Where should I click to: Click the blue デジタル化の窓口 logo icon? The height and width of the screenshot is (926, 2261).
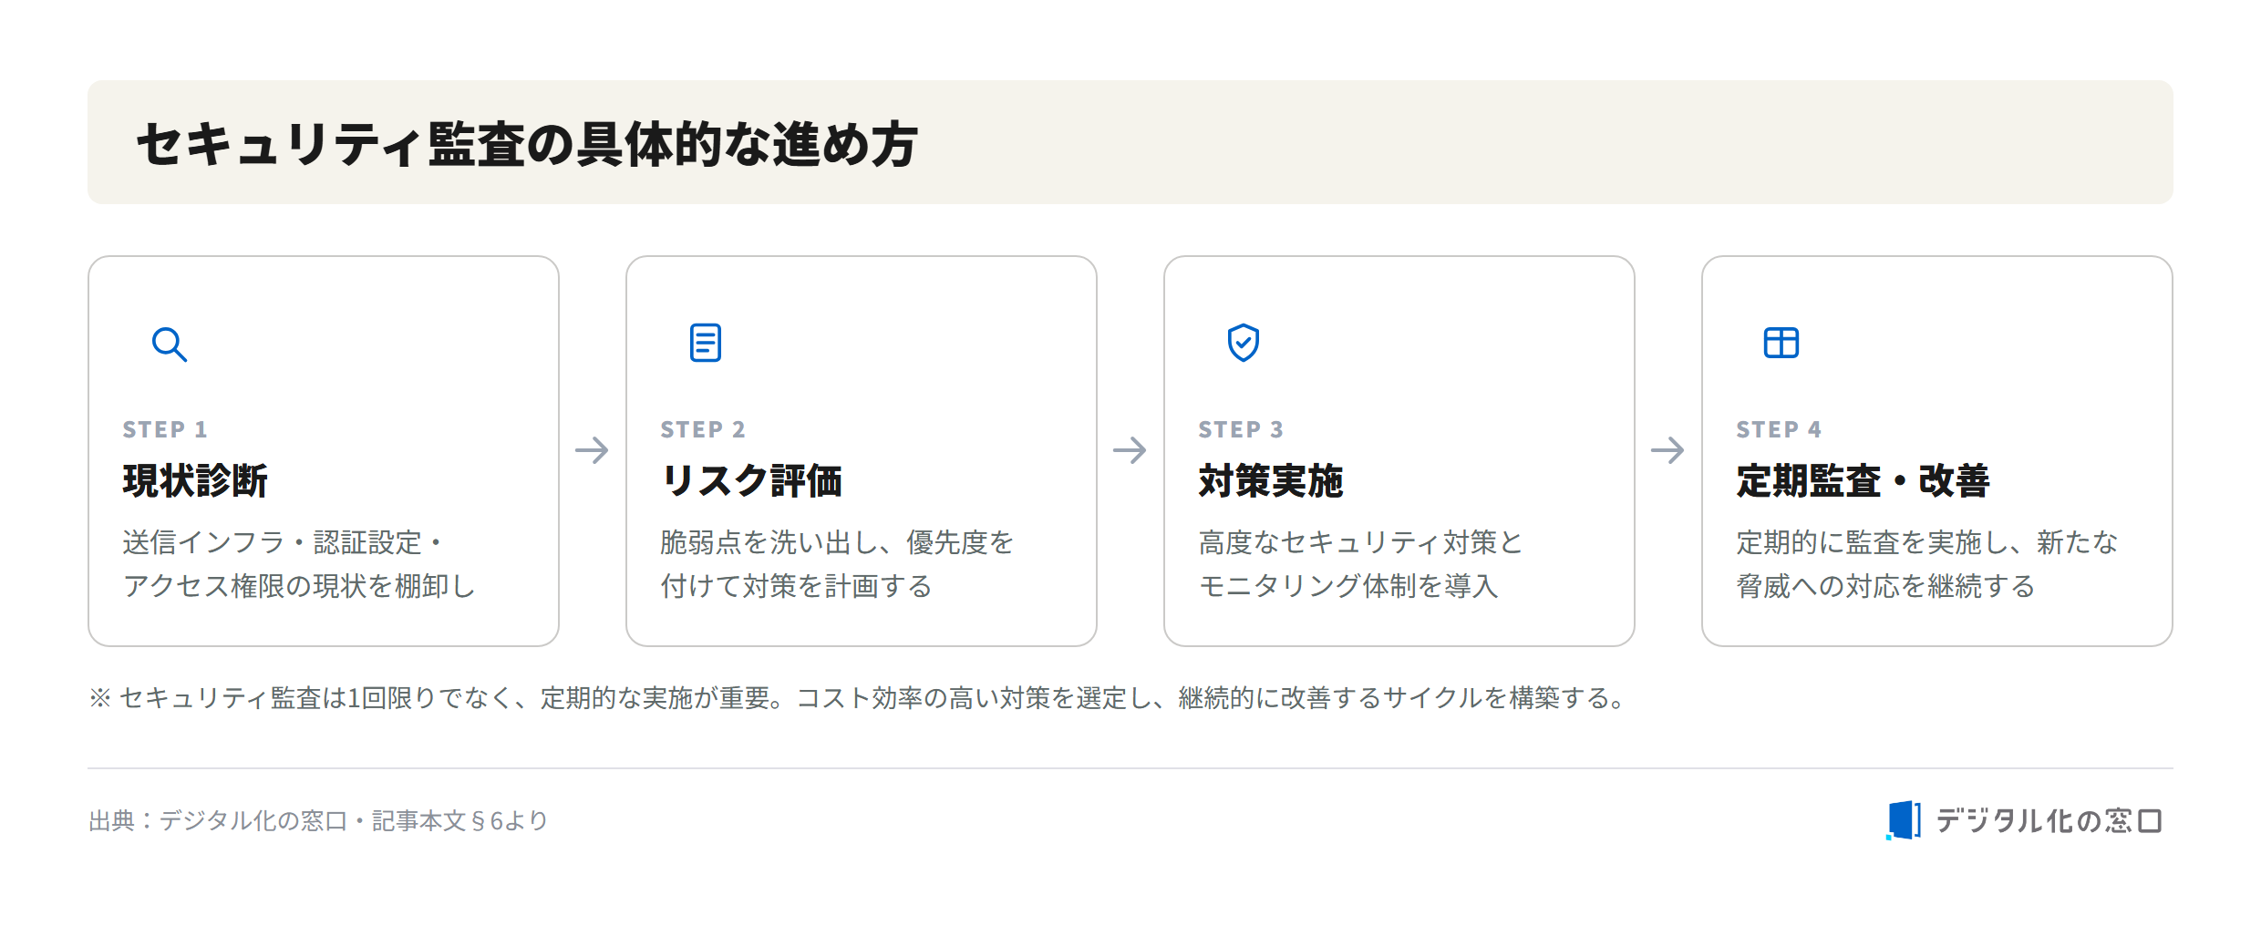[1903, 820]
